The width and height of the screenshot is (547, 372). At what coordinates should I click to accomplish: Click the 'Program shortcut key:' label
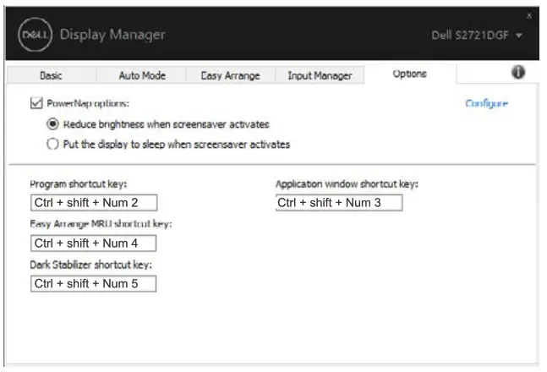tap(79, 184)
